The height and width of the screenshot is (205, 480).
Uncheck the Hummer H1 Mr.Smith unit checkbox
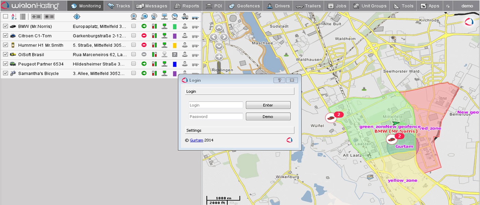click(x=5, y=45)
